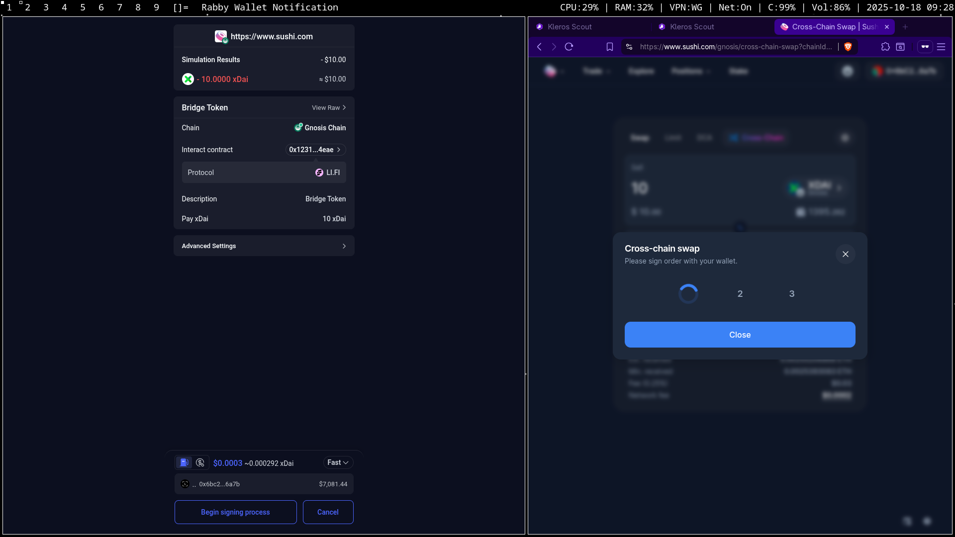Expand interact contract 0x1231...4eae details
Image resolution: width=955 pixels, height=537 pixels.
coord(315,150)
